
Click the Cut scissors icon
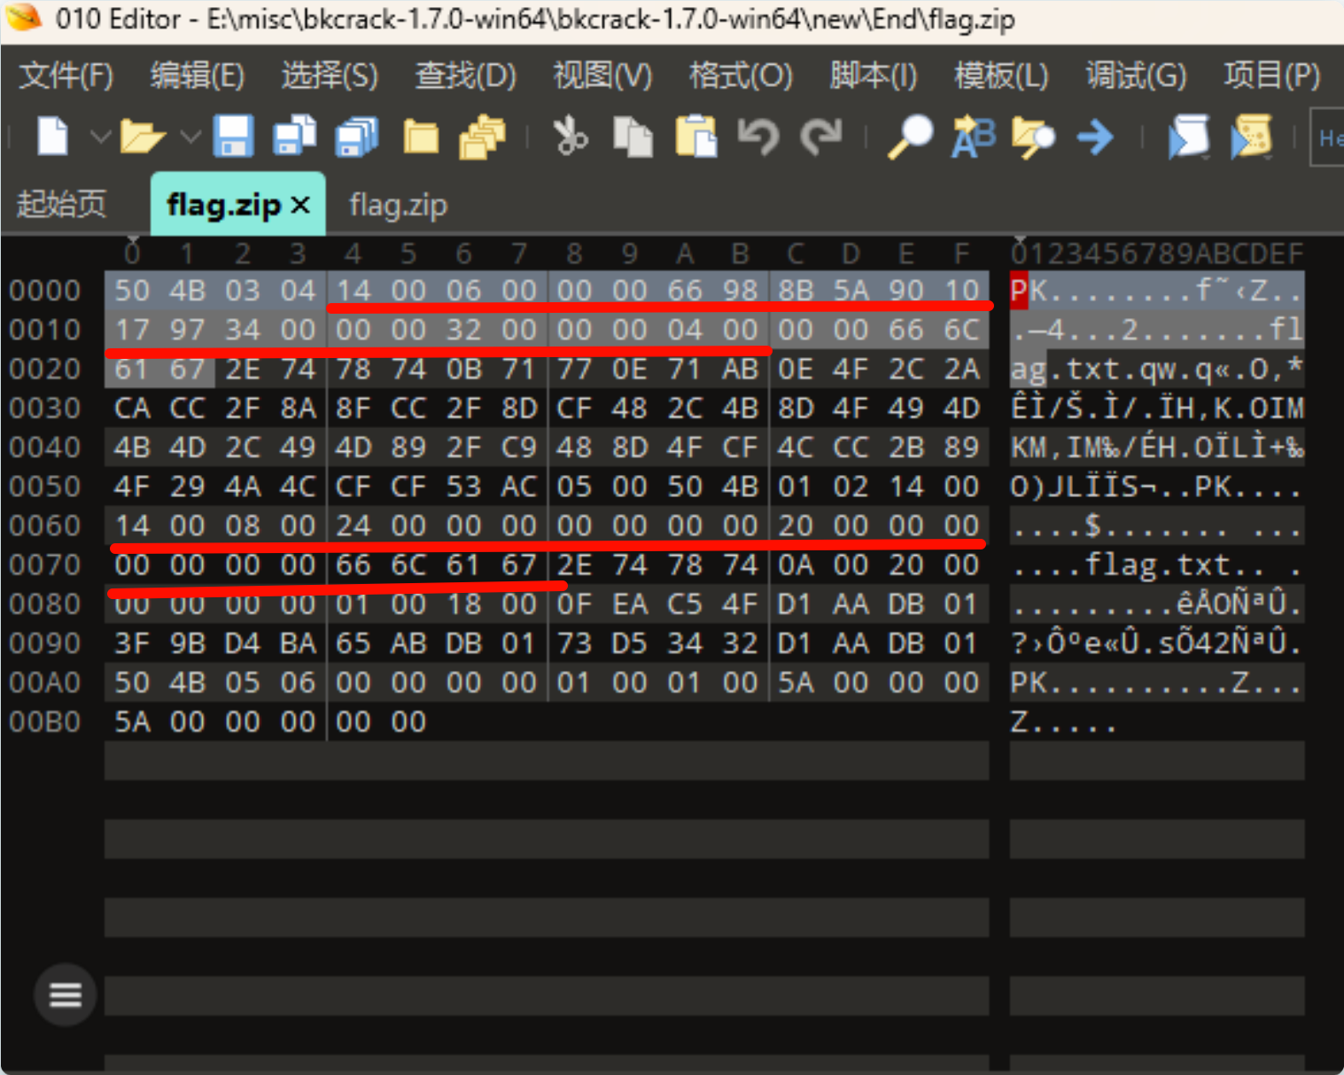[570, 136]
